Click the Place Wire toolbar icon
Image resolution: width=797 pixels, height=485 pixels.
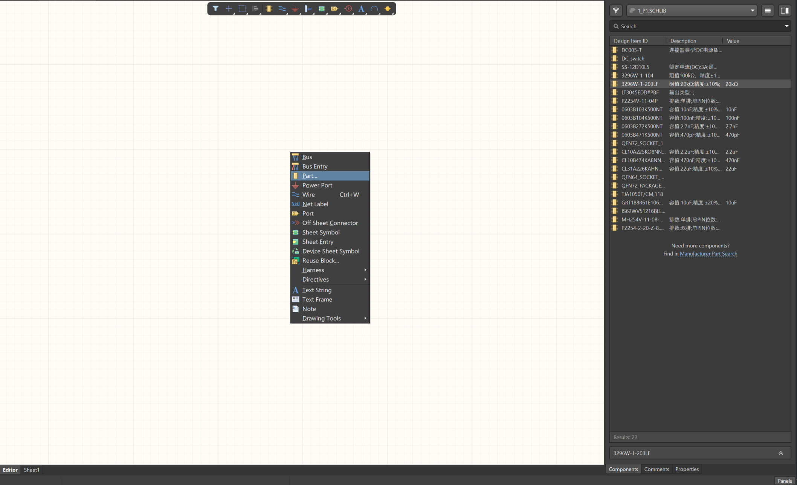[x=282, y=9]
